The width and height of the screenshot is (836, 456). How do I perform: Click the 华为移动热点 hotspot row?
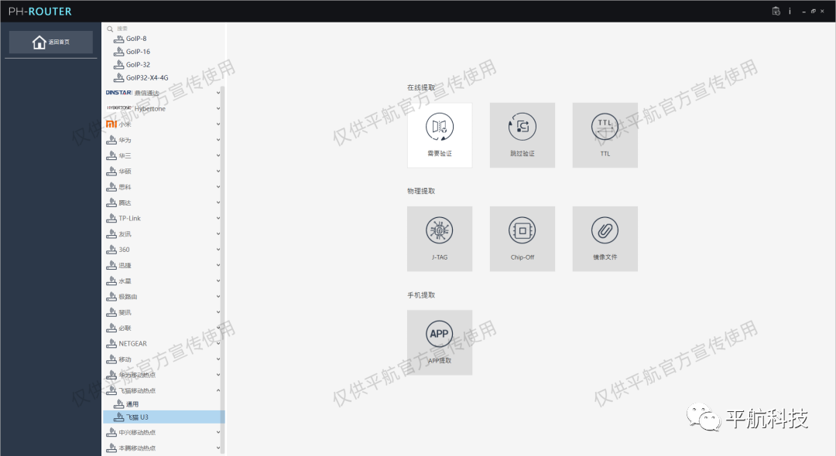[163, 375]
